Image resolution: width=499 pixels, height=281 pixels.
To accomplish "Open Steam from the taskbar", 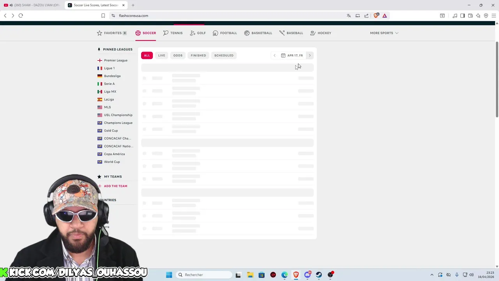I will pos(319,275).
